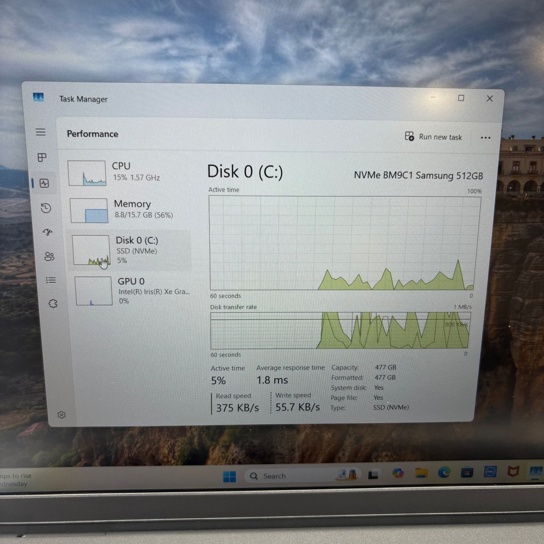Open Microsoft Edge from the taskbar
The image size is (544, 544).
pyautogui.click(x=444, y=472)
